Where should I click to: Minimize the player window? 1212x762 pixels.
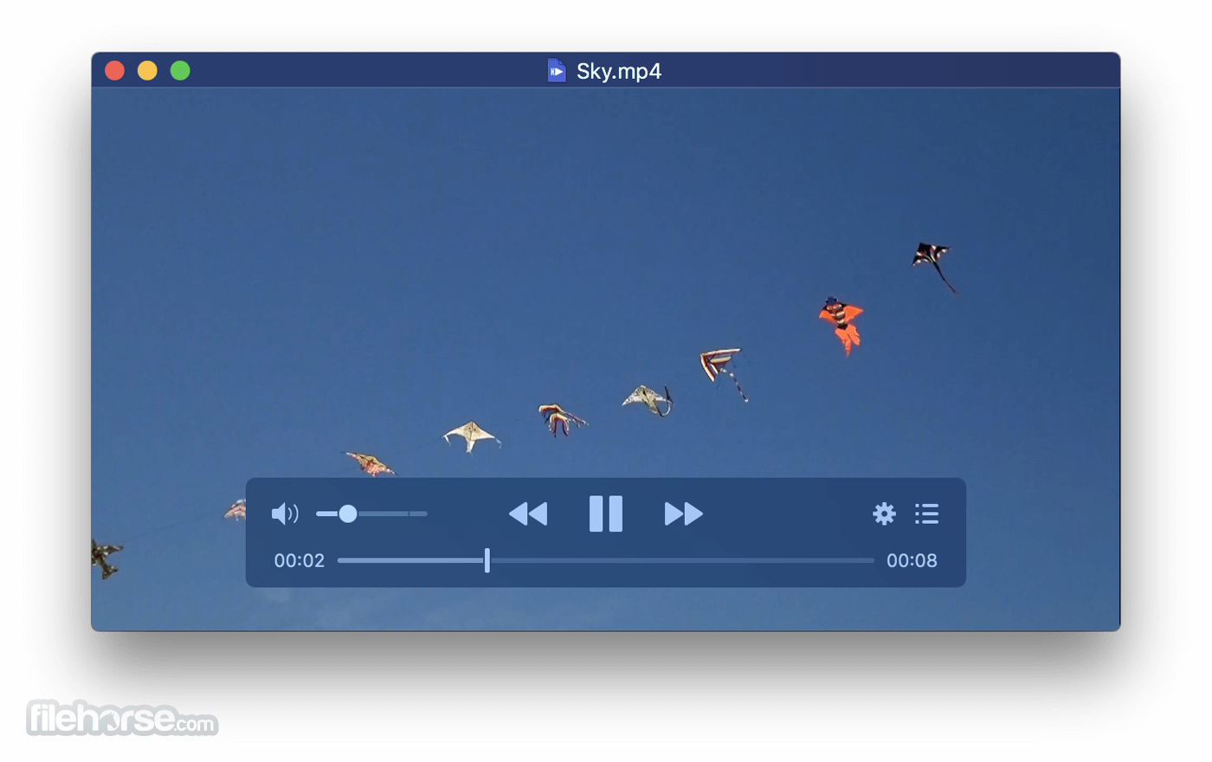pyautogui.click(x=147, y=70)
